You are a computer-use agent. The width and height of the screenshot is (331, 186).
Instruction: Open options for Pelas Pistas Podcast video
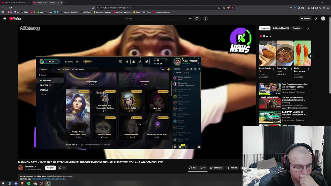(x=310, y=84)
